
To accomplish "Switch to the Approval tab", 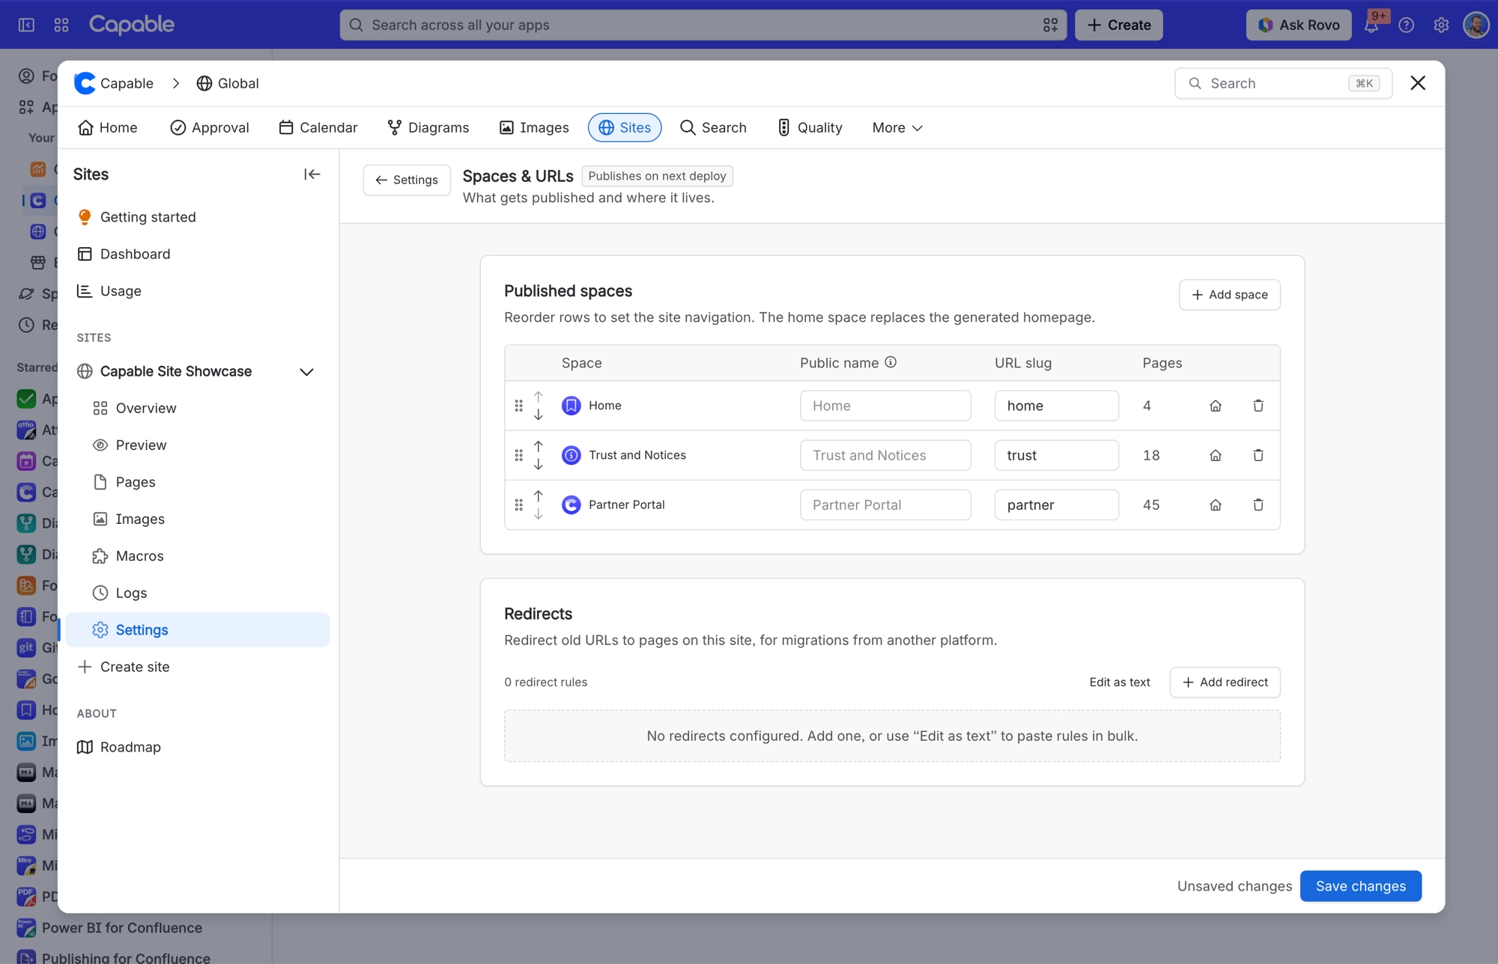I will pyautogui.click(x=210, y=128).
